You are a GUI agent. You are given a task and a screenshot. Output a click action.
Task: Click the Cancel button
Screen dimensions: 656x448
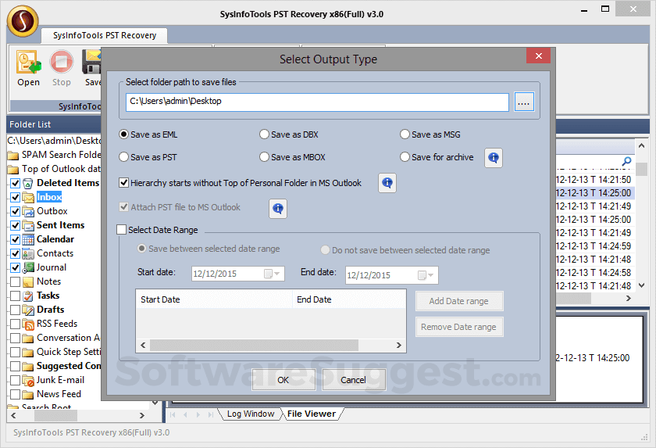354,380
